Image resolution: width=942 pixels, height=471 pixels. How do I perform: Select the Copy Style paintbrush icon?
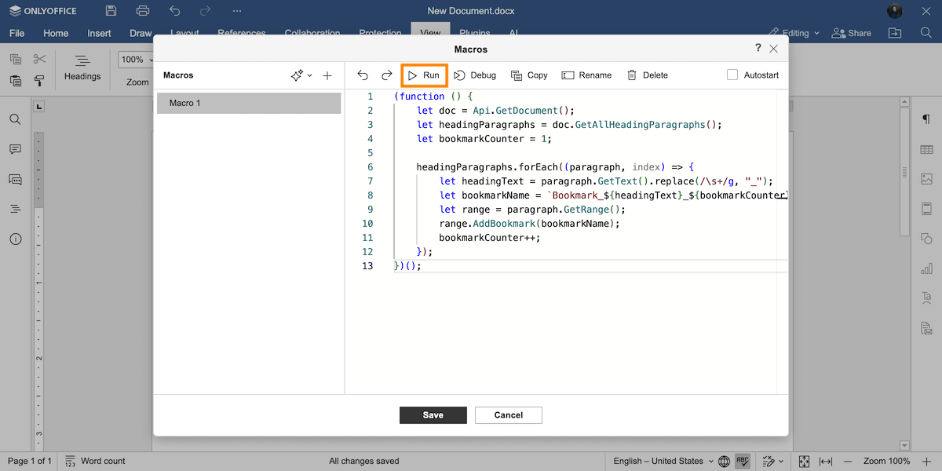[40, 81]
